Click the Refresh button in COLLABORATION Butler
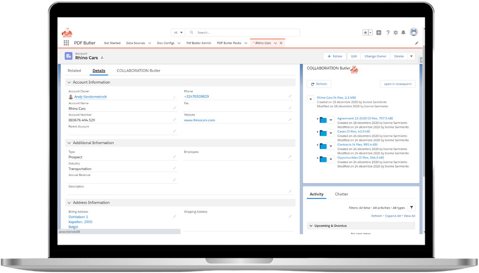479x273 pixels. point(319,84)
